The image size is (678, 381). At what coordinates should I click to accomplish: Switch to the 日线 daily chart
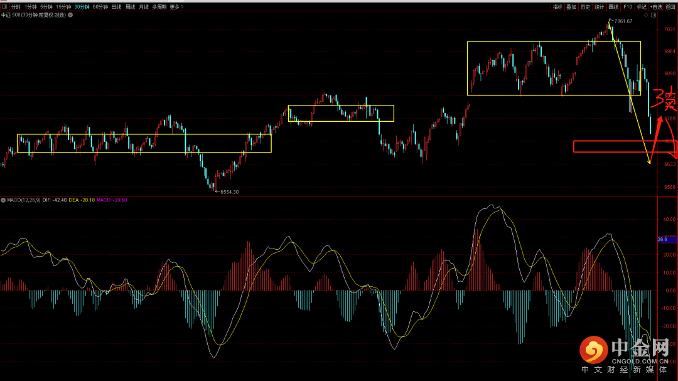116,7
